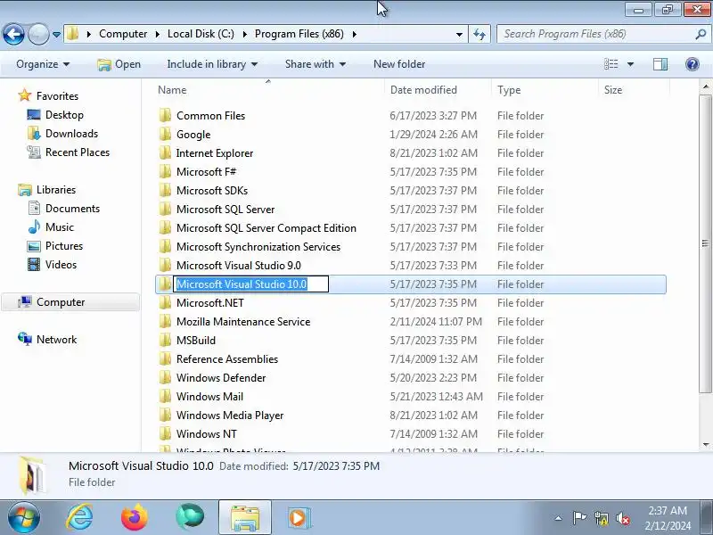This screenshot has height=535, width=713.
Task: Click the Open toolbar button
Action: (119, 64)
